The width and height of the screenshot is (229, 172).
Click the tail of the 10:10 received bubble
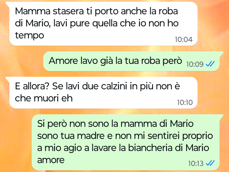click(8, 80)
